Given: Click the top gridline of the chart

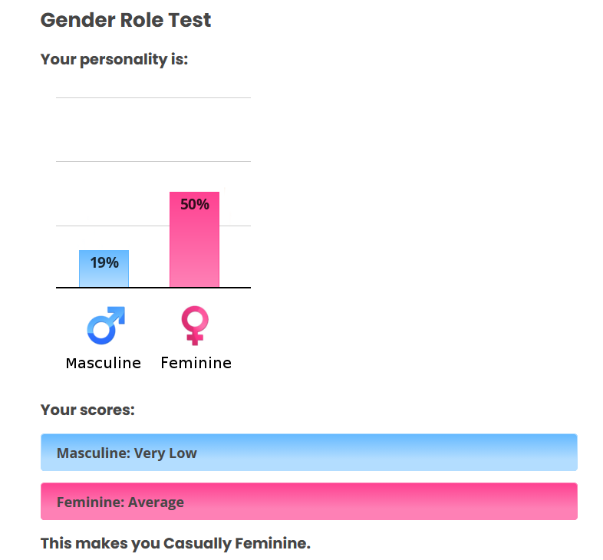Looking at the screenshot, I should coord(153,97).
